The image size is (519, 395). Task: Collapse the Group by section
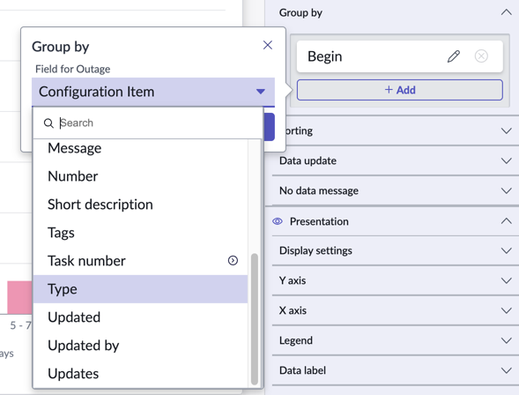[x=506, y=12]
